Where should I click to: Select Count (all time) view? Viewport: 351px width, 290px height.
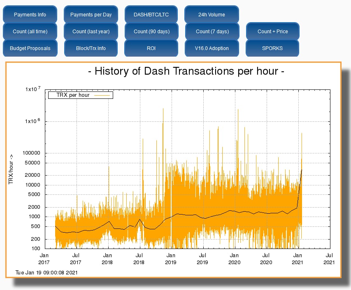tap(30, 32)
